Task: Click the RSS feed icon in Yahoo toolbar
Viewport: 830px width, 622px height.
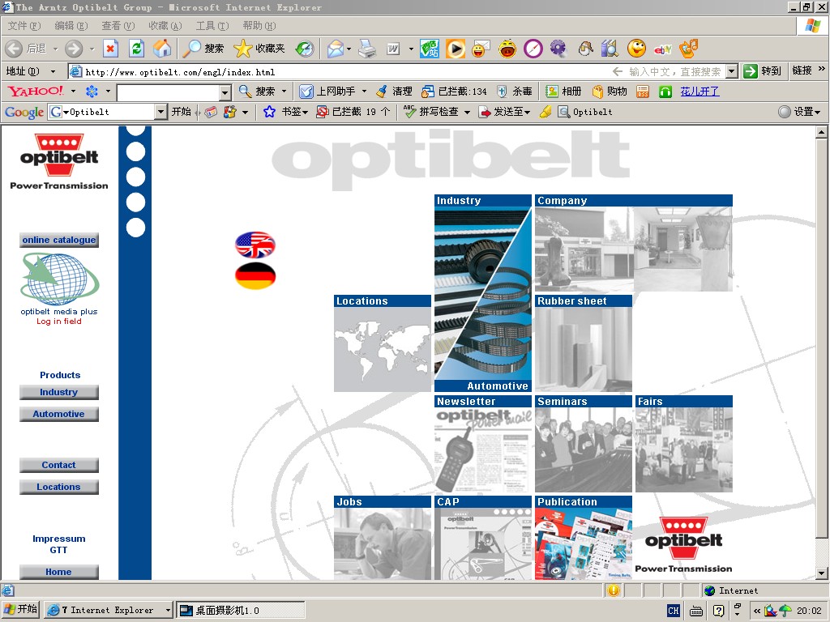Action: click(x=643, y=92)
